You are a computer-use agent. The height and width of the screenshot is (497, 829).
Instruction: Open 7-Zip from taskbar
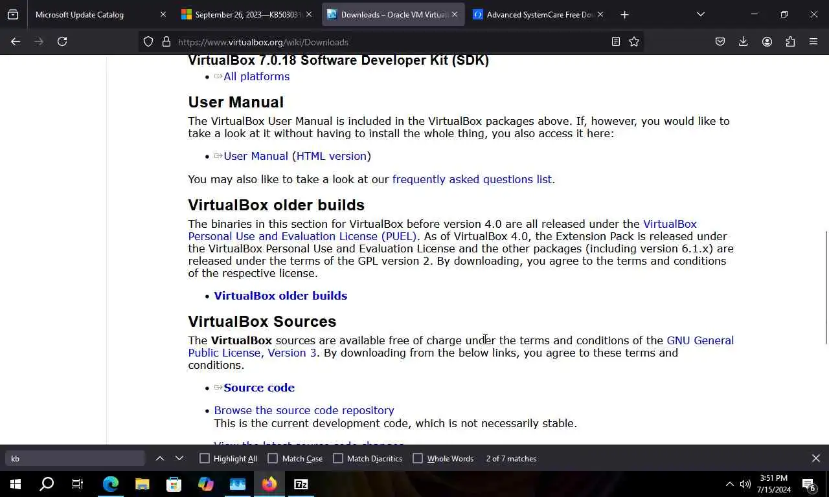coord(301,484)
